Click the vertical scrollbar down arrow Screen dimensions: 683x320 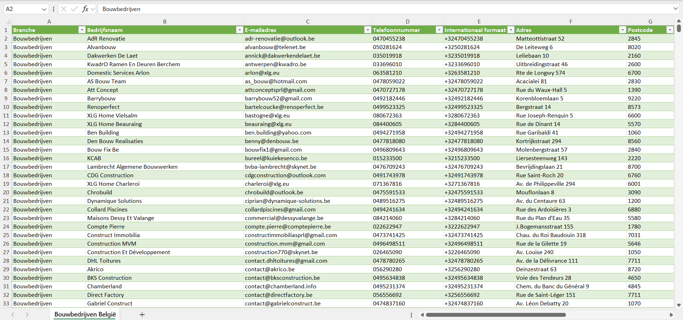(679, 305)
